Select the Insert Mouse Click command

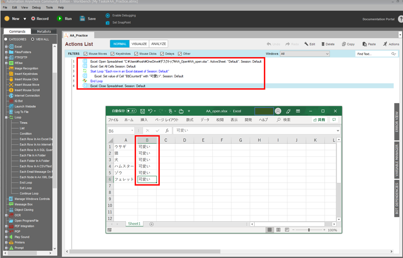tap(26, 79)
